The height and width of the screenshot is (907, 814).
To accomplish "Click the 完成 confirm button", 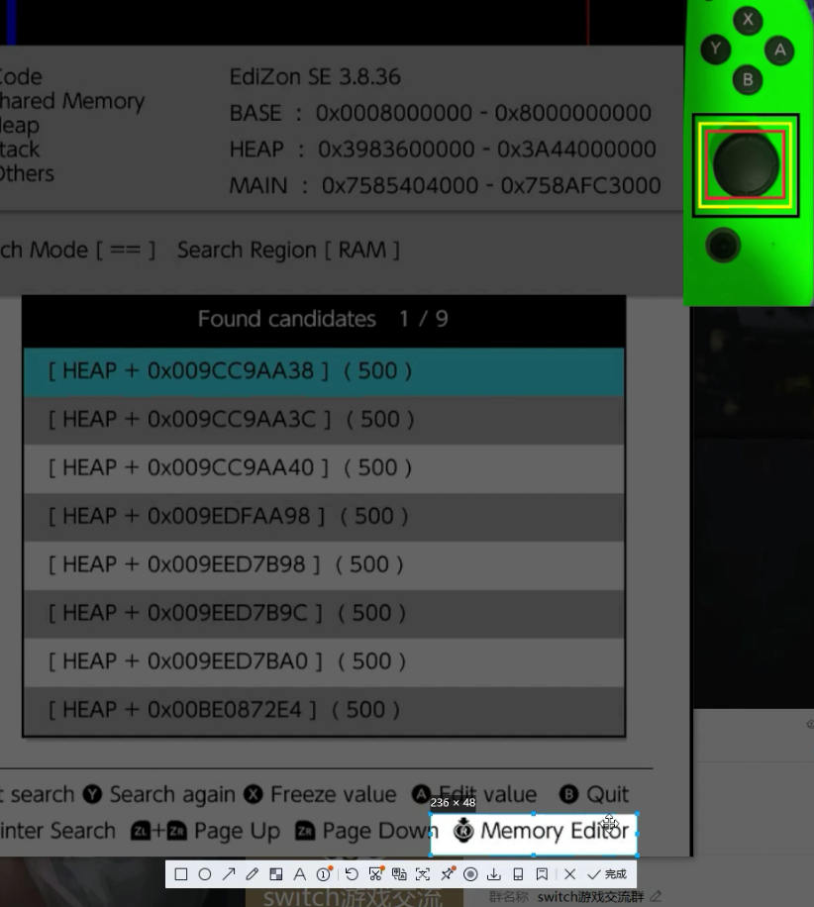I will click(607, 874).
